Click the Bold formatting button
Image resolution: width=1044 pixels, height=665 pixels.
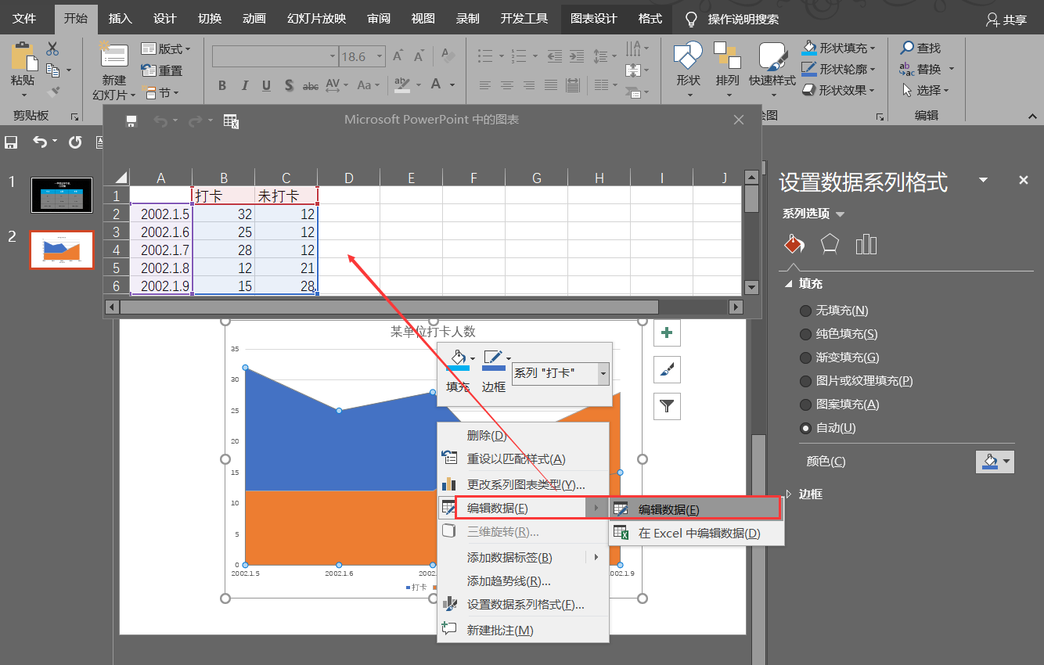click(222, 85)
